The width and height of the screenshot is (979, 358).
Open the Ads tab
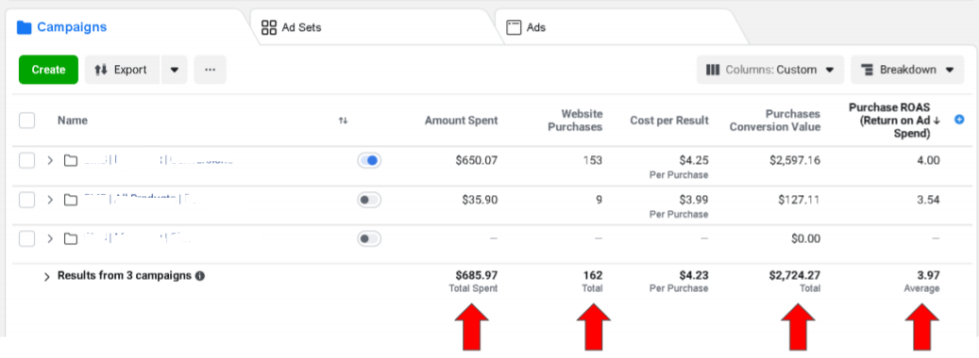click(x=526, y=27)
